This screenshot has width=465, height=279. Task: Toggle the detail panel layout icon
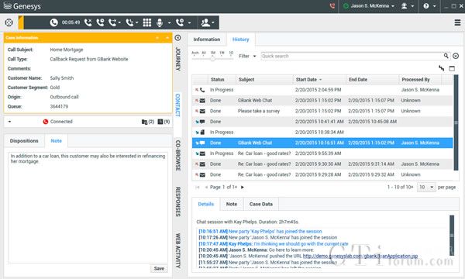452,68
